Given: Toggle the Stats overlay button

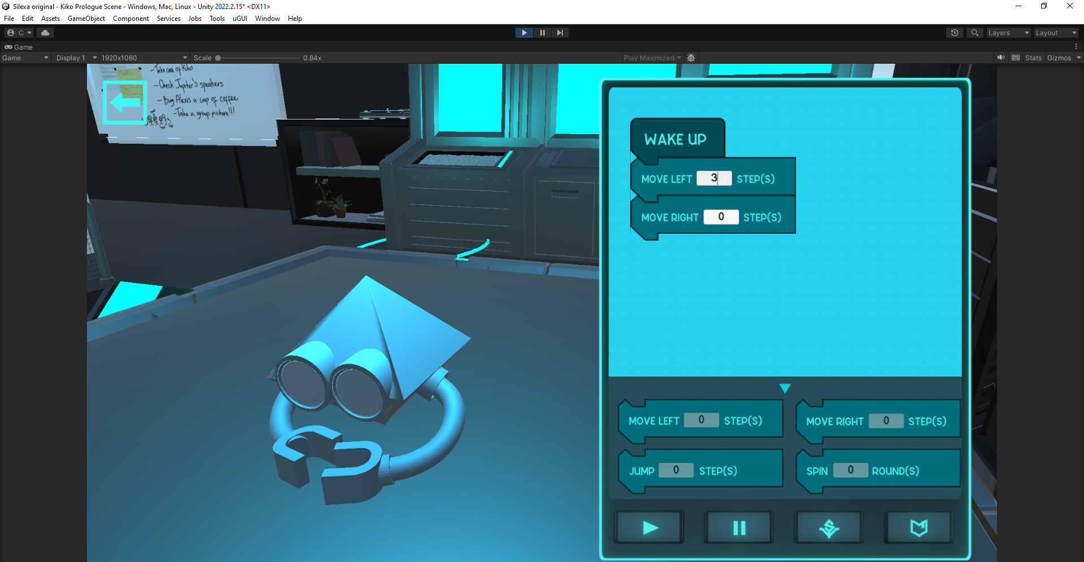Looking at the screenshot, I should coord(1033,58).
